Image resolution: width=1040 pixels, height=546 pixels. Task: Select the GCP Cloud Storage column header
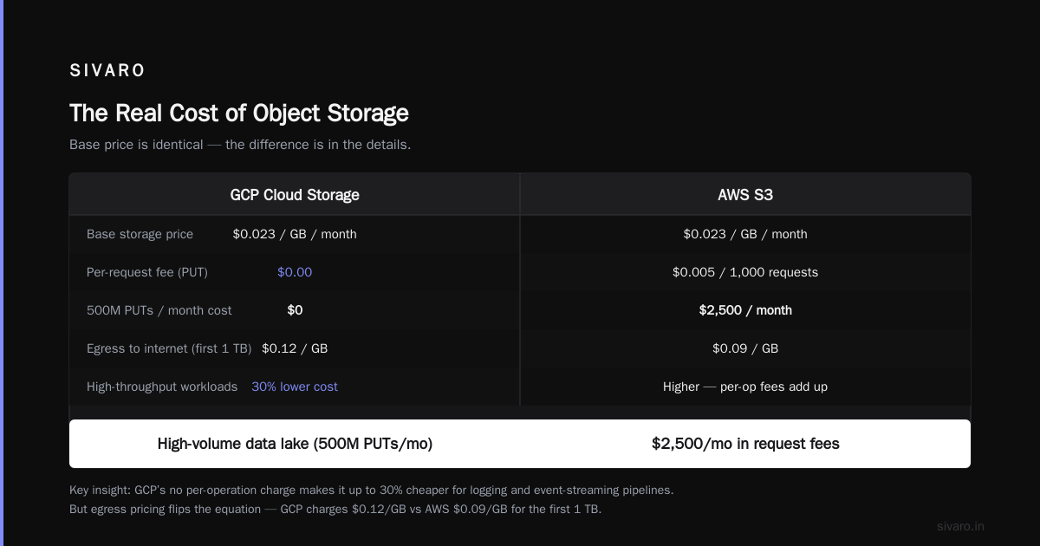tap(295, 195)
